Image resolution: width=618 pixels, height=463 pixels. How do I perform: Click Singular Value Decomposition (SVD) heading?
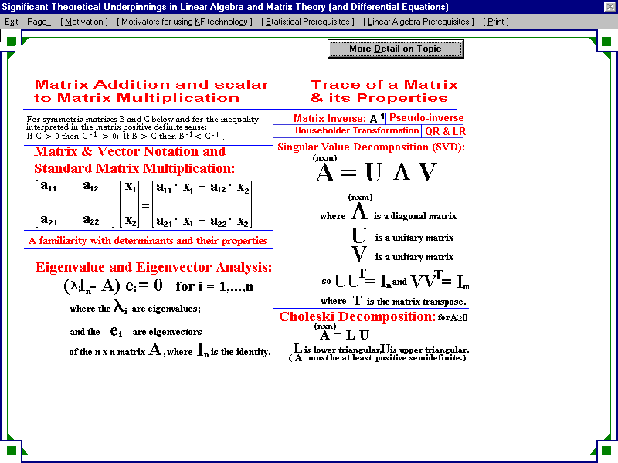point(372,147)
